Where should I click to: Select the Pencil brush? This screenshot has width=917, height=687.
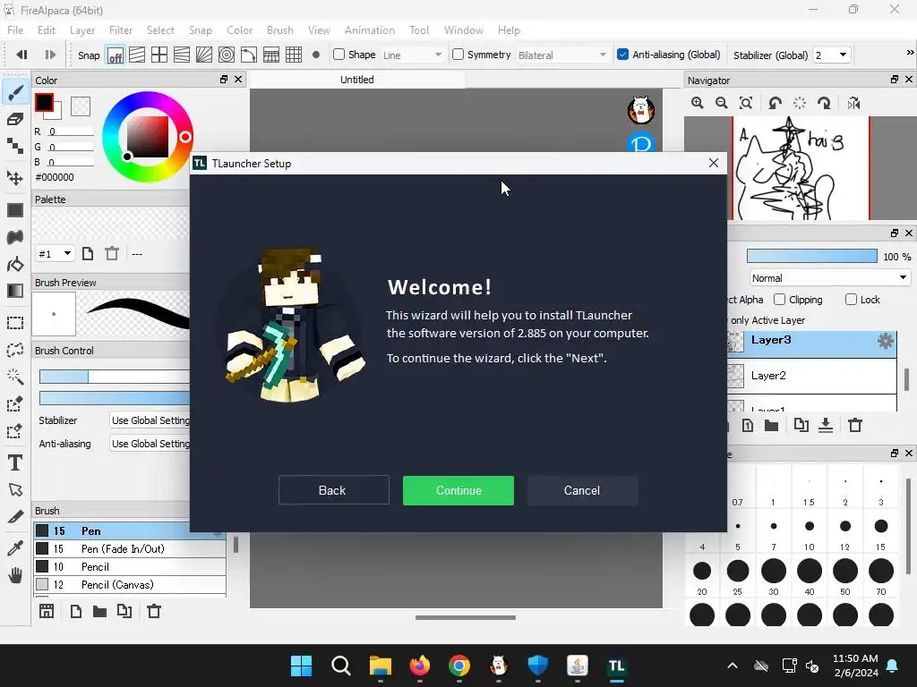130,566
